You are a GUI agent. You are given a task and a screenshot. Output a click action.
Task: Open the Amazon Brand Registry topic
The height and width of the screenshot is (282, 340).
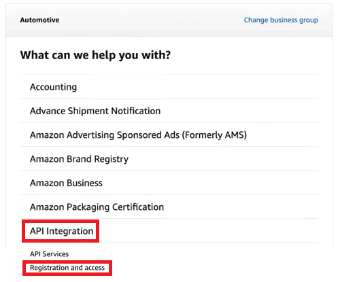pos(169,159)
